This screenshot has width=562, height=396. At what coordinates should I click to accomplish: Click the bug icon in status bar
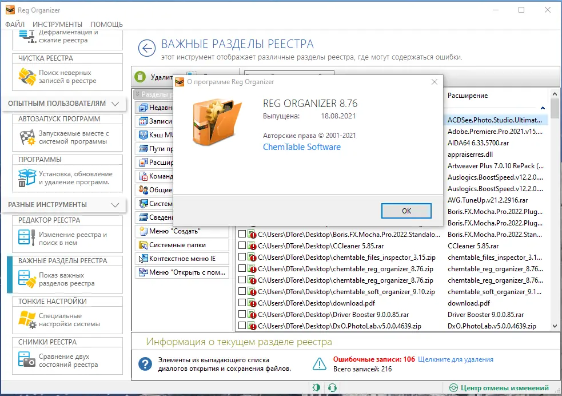click(x=316, y=388)
